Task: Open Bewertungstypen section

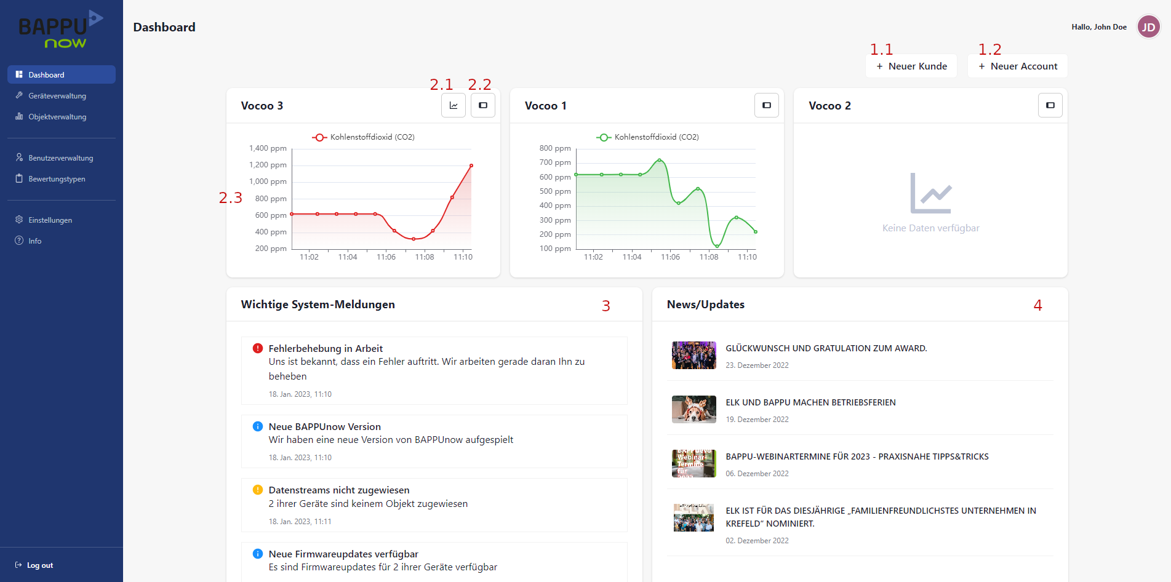Action: [62, 178]
